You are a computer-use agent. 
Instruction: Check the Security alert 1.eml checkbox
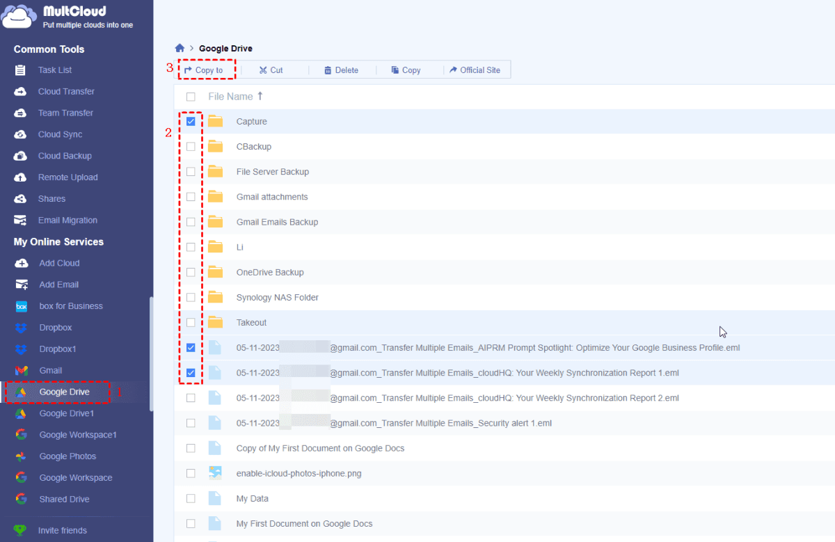(x=191, y=423)
